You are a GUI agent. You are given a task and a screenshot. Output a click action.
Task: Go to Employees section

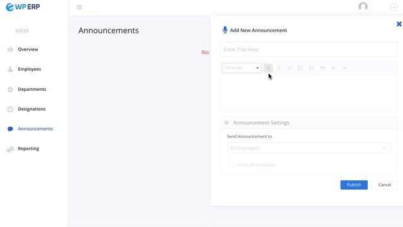point(30,69)
